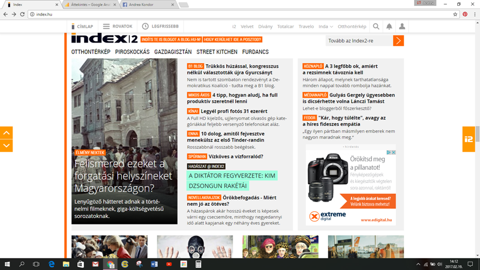The image size is (480, 270).
Task: Open the Gazdagisztán blog link
Action: point(173,52)
